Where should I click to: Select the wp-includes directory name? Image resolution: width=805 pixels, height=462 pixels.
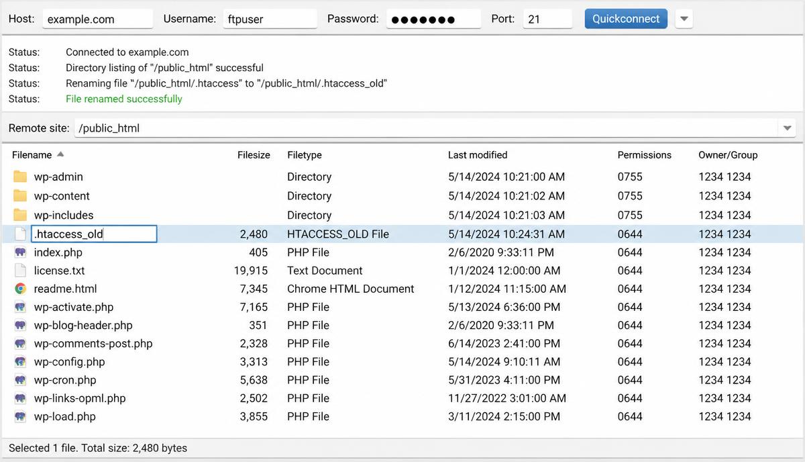[x=64, y=215]
